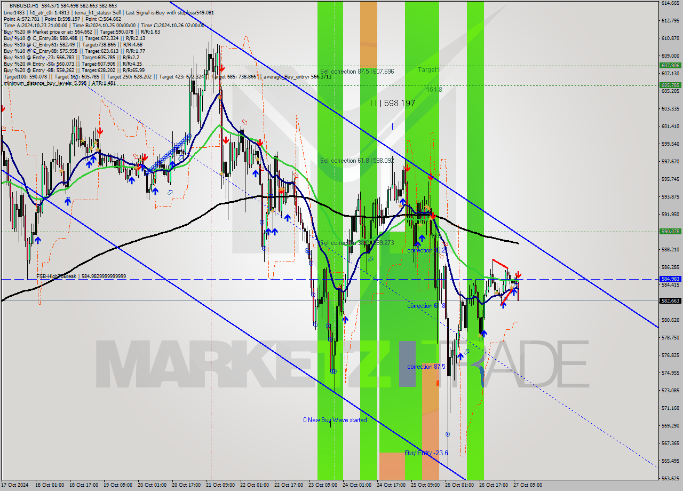683x491 pixels.
Task: Click 'Sell correction 38.2 | 589.273' label
Action: click(357, 243)
